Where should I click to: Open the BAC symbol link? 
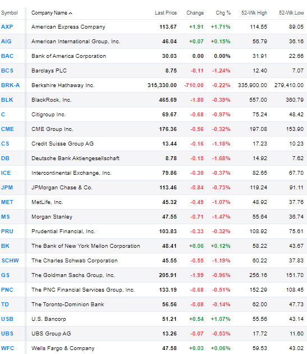7,56
